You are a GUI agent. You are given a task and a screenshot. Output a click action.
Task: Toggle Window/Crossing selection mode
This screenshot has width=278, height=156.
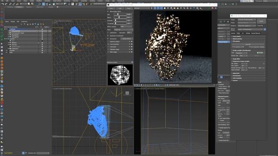click(x=40, y=4)
